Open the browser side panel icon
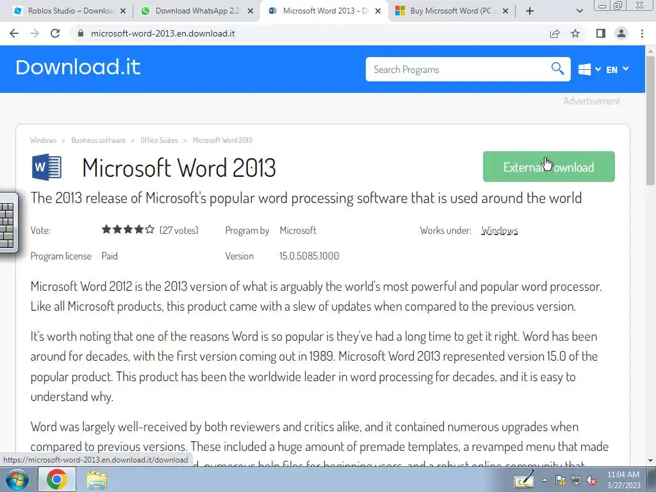This screenshot has width=656, height=492. pos(601,33)
